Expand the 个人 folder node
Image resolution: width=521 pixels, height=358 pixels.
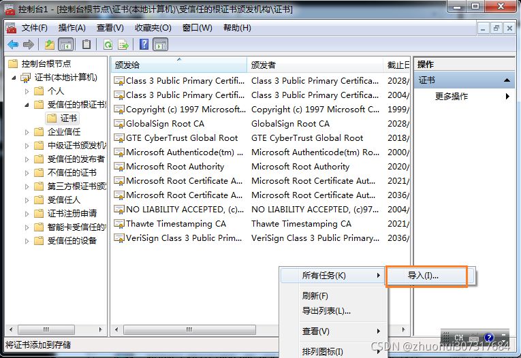[27, 91]
